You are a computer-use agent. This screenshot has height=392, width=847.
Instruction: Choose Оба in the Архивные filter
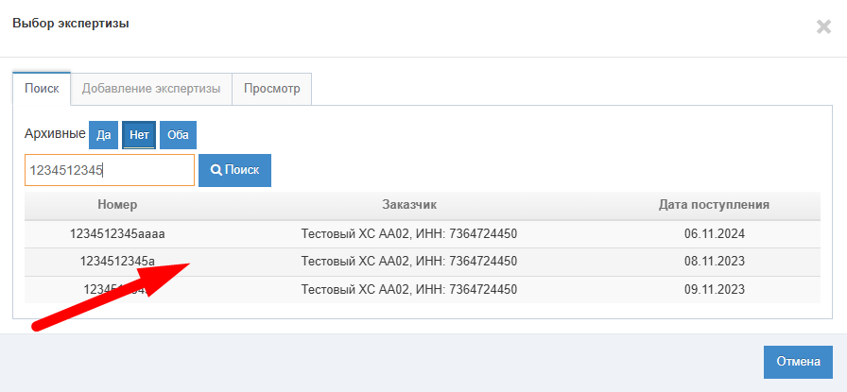(178, 135)
